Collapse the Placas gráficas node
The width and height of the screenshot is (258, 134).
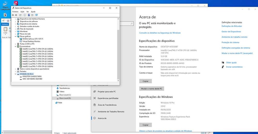click(15, 37)
